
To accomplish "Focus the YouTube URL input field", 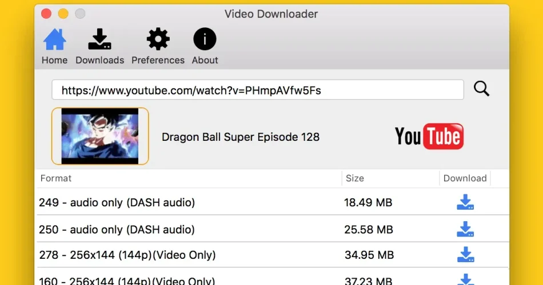I will click(x=258, y=90).
